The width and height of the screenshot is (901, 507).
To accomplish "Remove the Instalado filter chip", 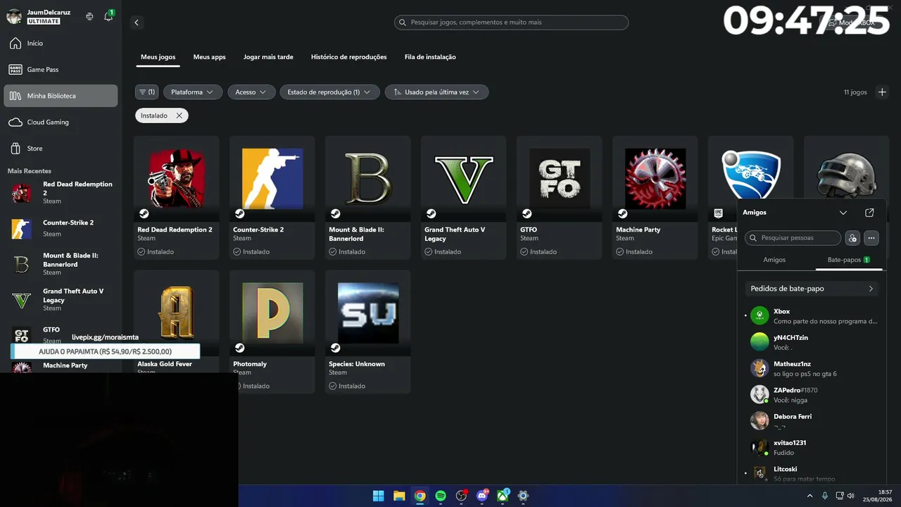I will [179, 115].
